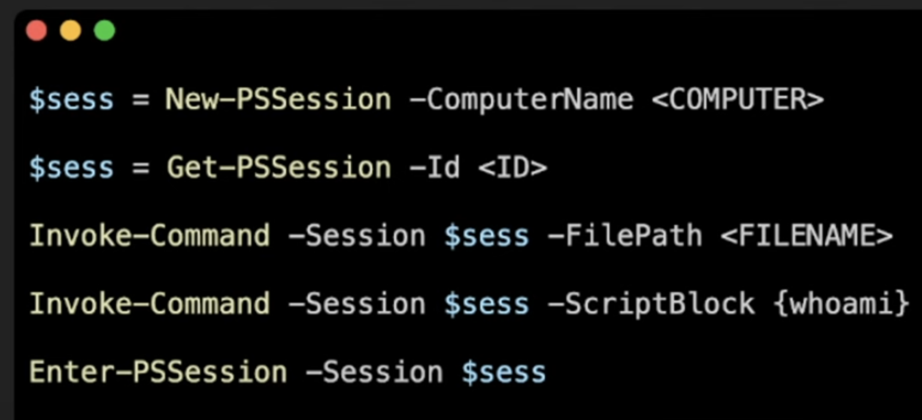Click the Enter-PSSession cmdlet text
Image resolution: width=922 pixels, height=420 pixels.
point(158,372)
